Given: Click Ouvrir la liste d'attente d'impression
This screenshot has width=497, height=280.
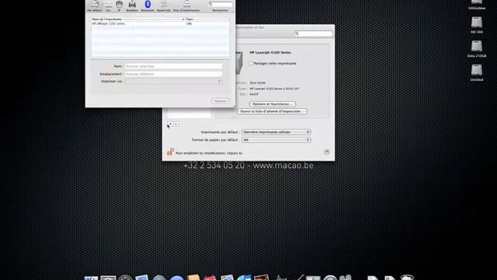Looking at the screenshot, I should (272, 111).
